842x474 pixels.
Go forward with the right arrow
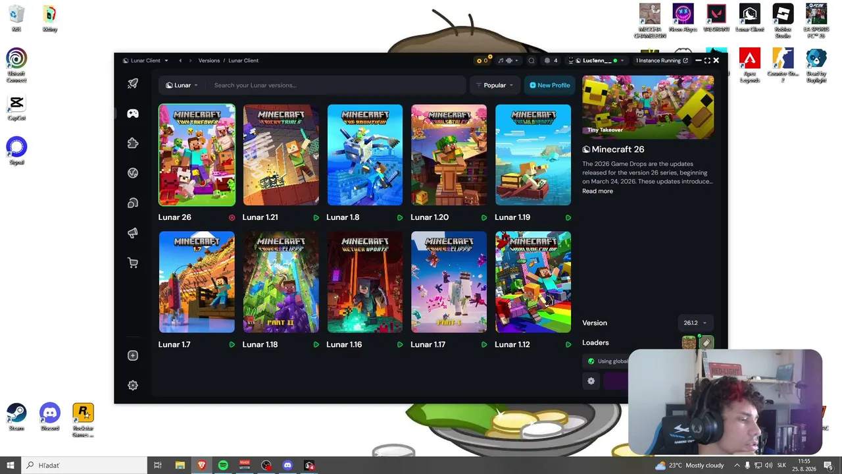click(x=191, y=61)
